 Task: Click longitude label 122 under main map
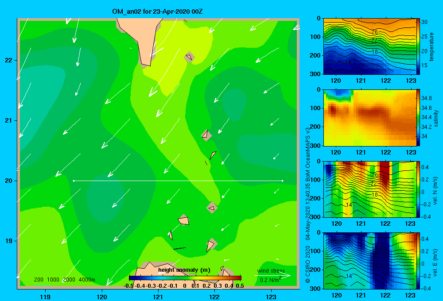point(214,297)
